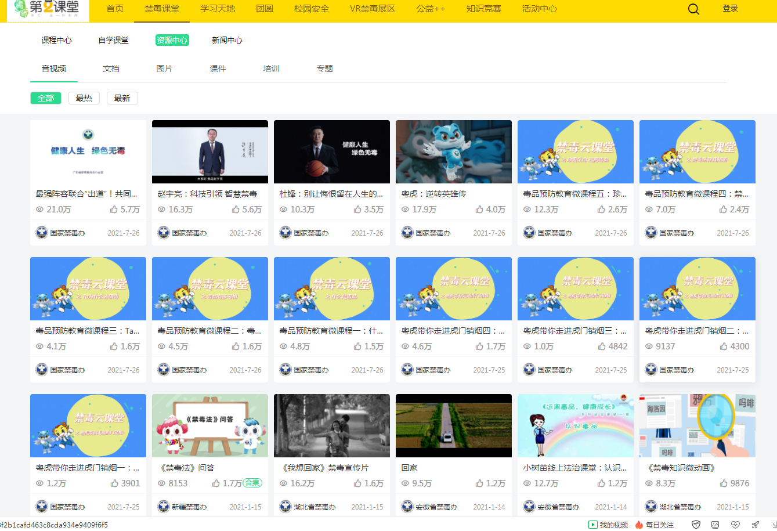Filter videos by 最新
This screenshot has width=777, height=531.
click(122, 98)
